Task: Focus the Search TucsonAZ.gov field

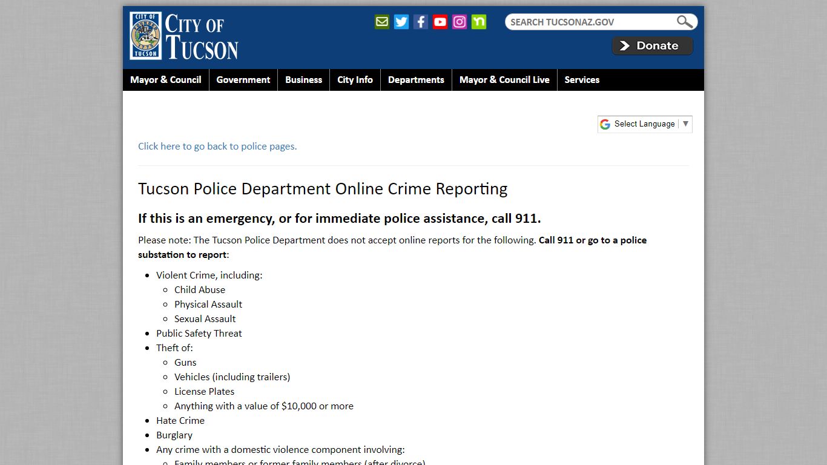Action: (590, 22)
